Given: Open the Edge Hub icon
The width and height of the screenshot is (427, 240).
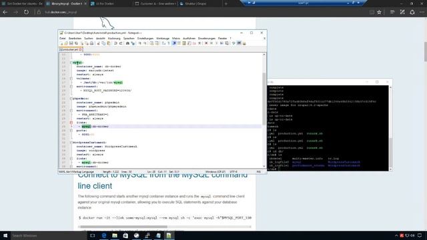Looking at the screenshot, I should 392,12.
